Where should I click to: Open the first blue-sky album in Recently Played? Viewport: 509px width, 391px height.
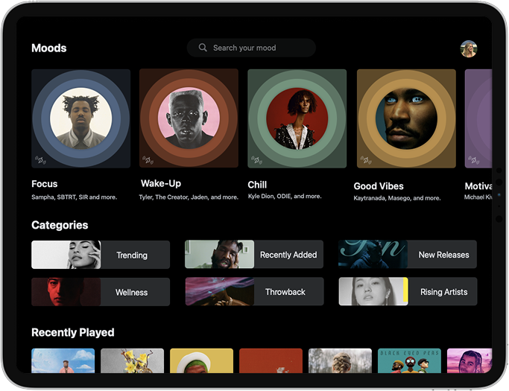(63, 360)
